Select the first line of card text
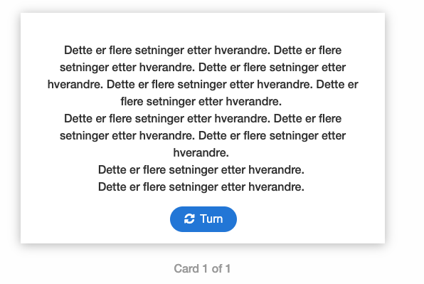The image size is (424, 284). click(x=203, y=51)
